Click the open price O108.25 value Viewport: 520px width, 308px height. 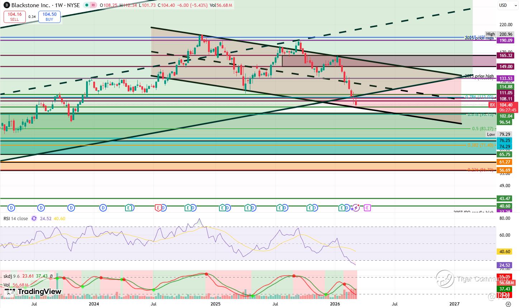(x=109, y=5)
